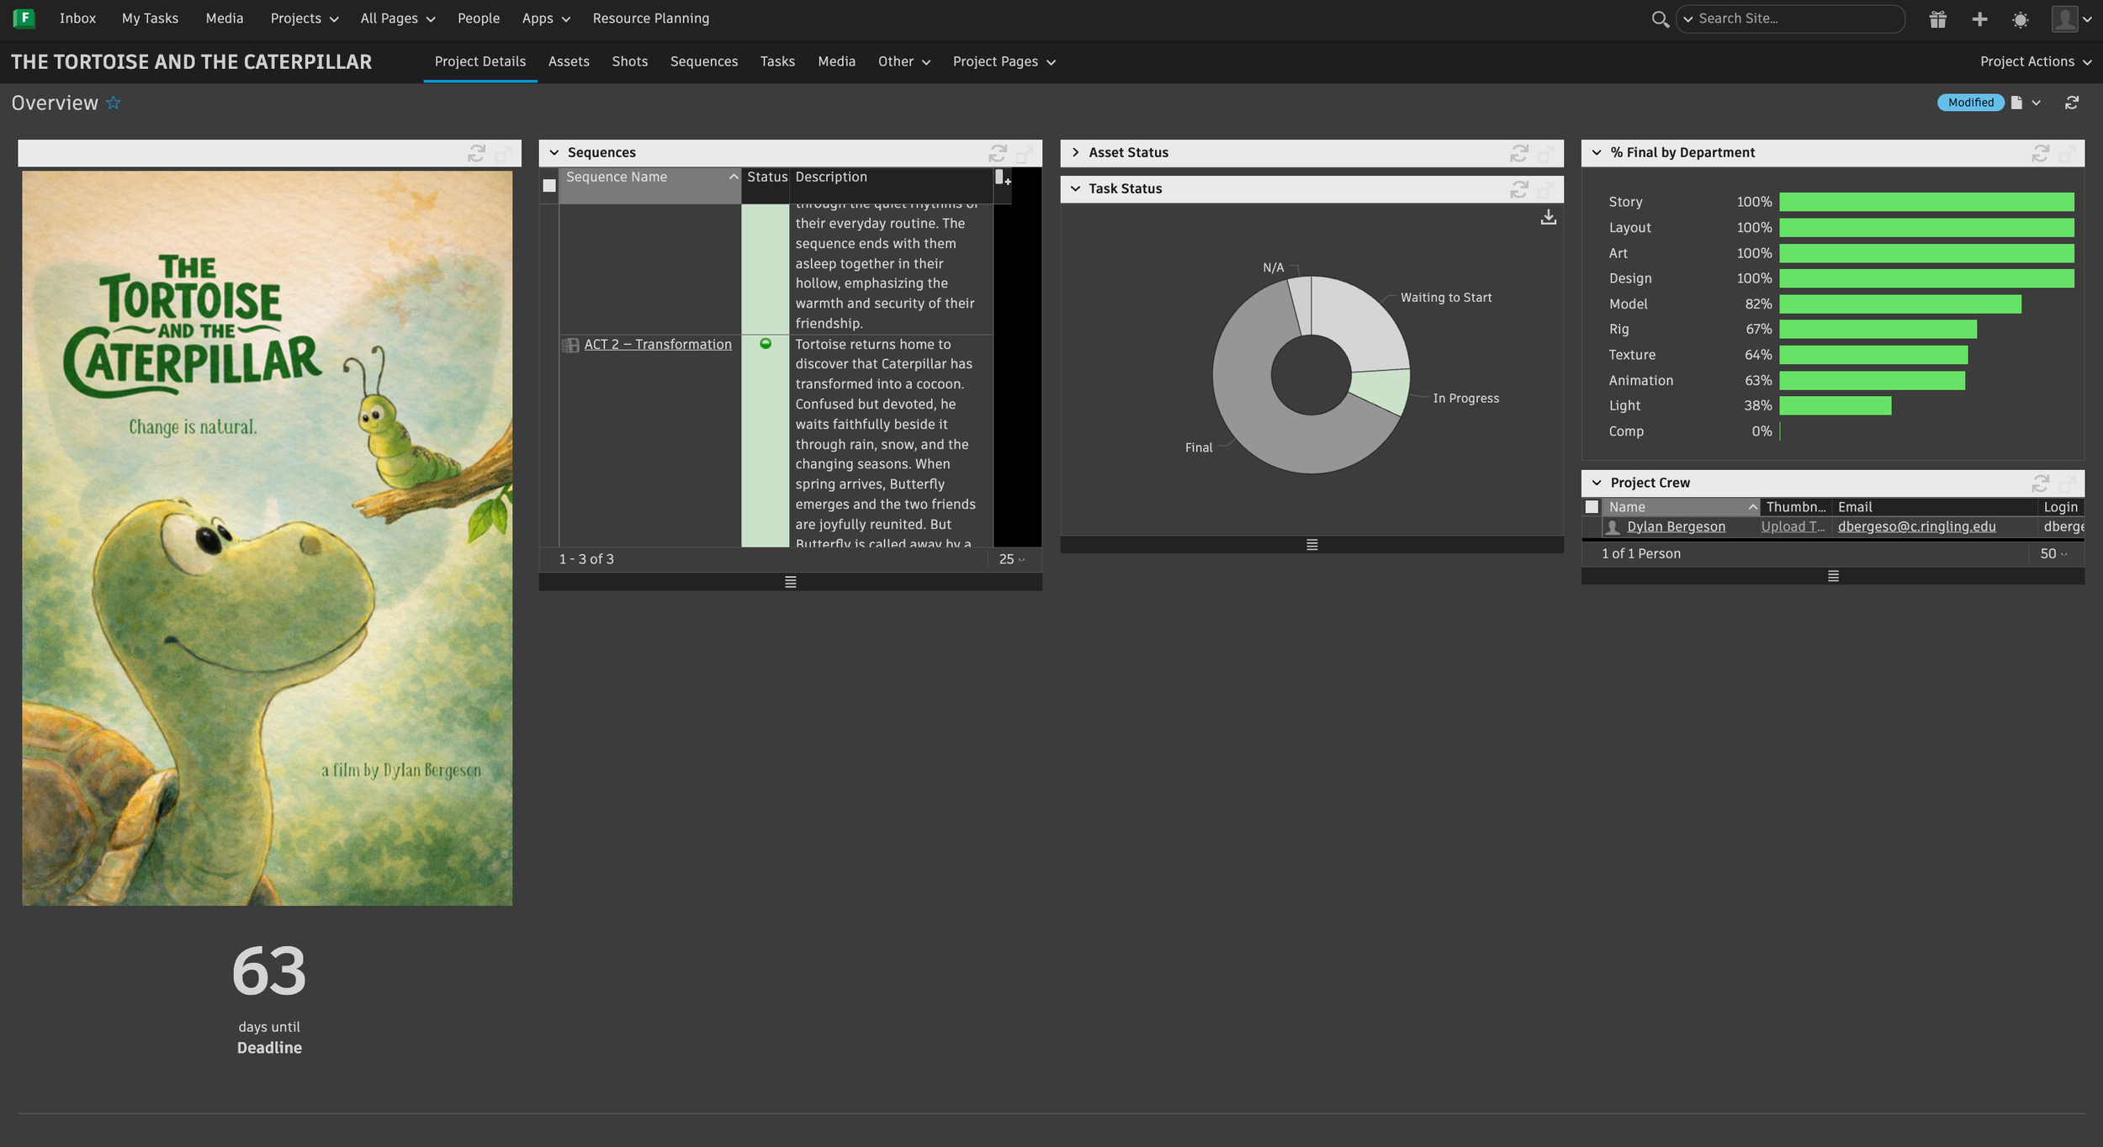Switch to the Shots tab

click(x=629, y=62)
